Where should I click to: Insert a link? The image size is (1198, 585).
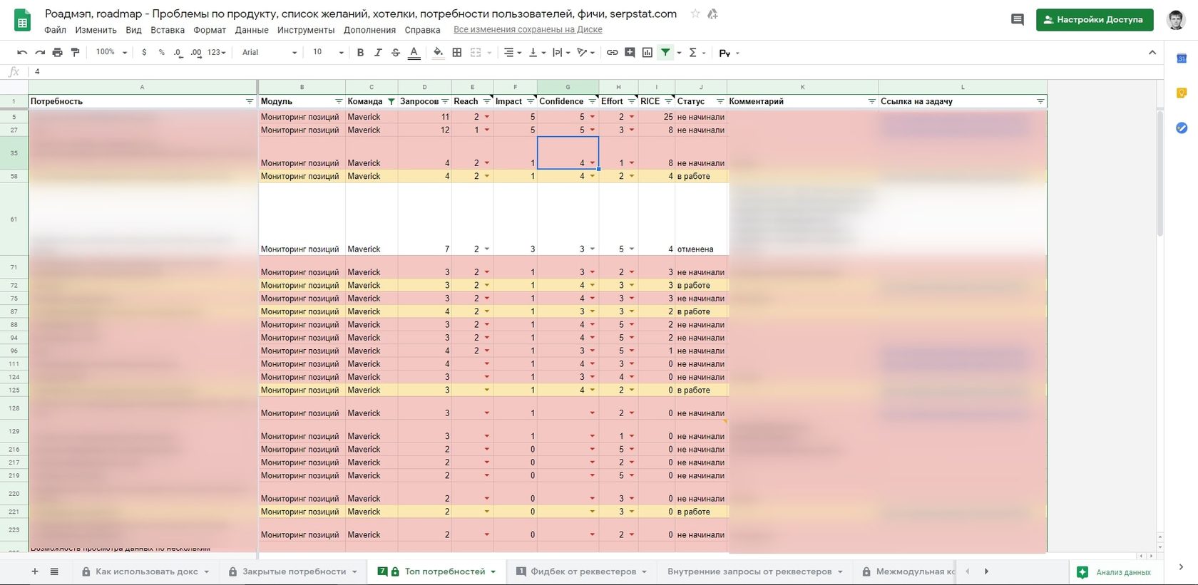pos(612,53)
